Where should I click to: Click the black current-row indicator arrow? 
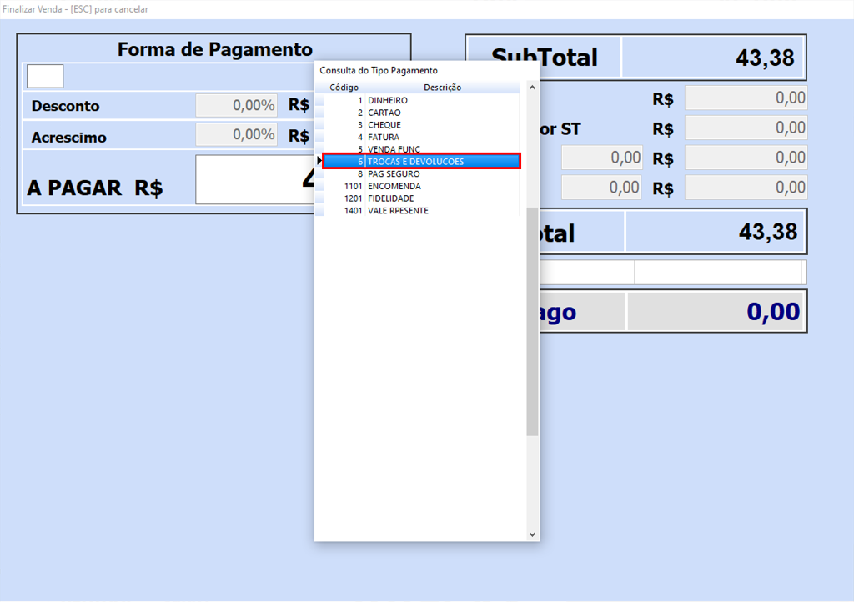coord(319,161)
